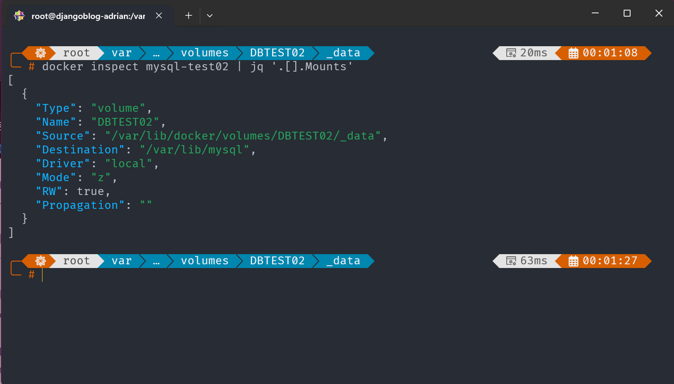Click the "Propagation" key
The height and width of the screenshot is (384, 674).
coord(80,205)
